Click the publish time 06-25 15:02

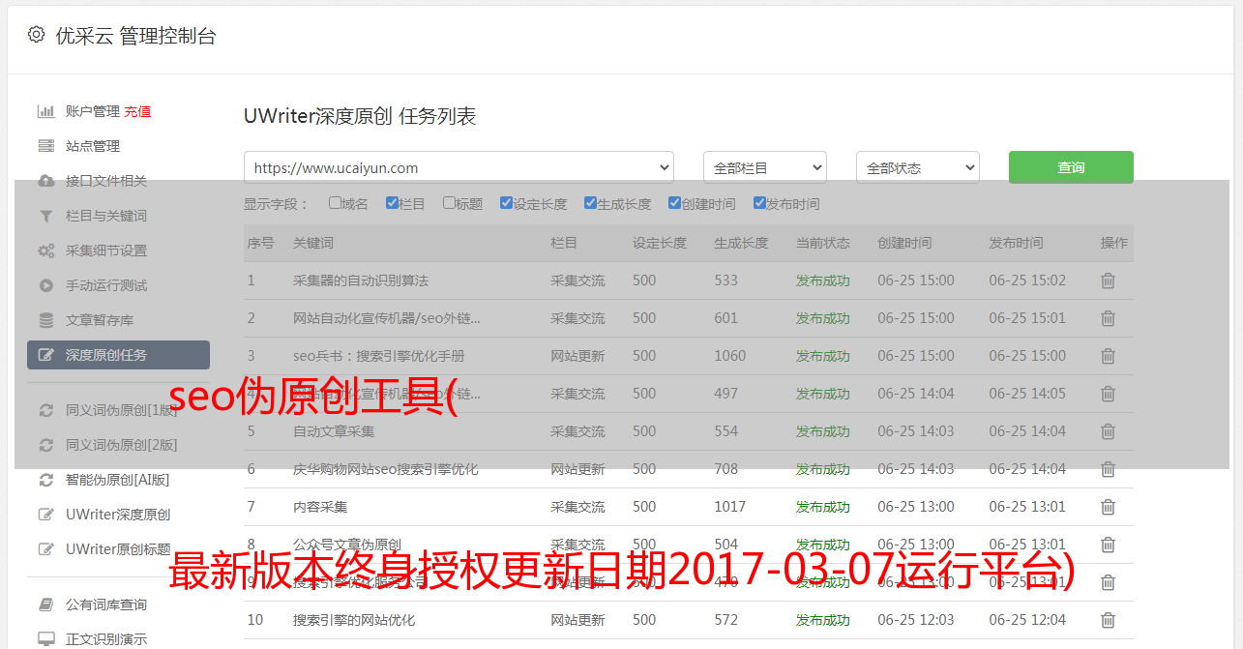[1027, 280]
